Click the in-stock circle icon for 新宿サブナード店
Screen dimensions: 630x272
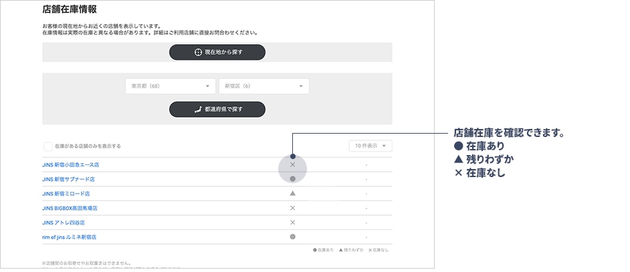pos(292,179)
